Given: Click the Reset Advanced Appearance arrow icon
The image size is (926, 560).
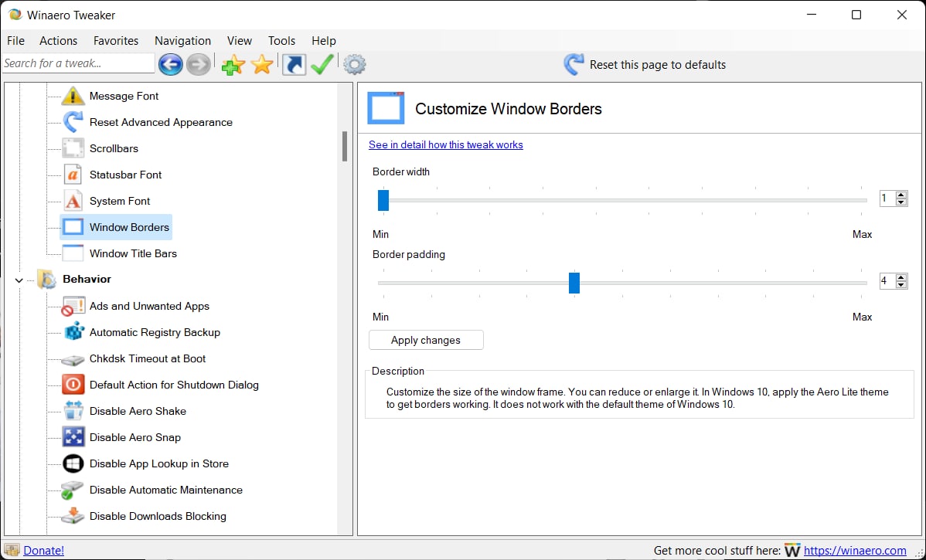Looking at the screenshot, I should pos(73,122).
